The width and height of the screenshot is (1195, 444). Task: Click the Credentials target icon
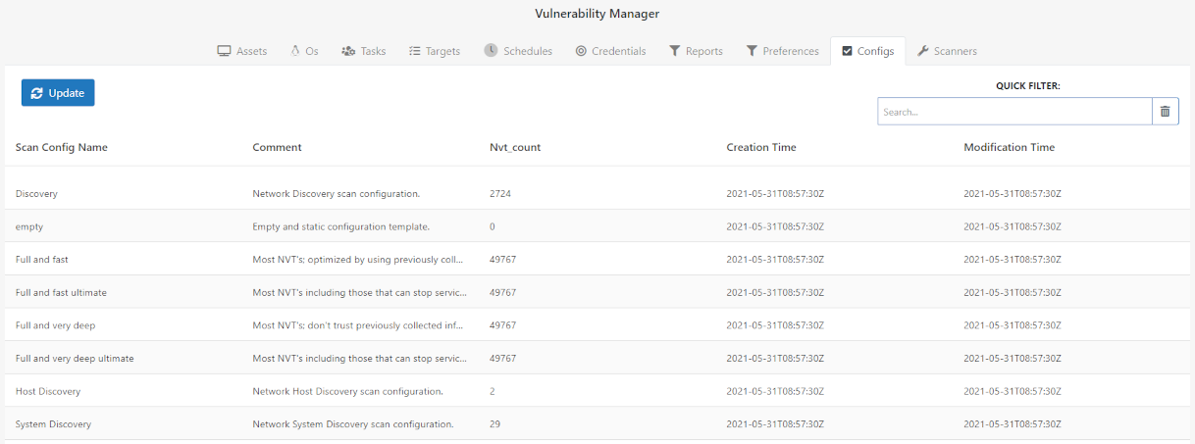[582, 51]
